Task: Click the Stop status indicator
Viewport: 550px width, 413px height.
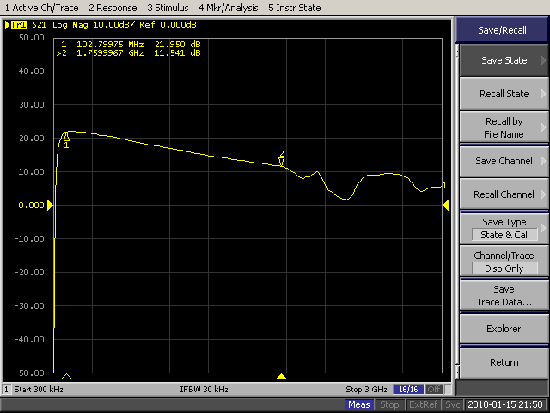Action: (x=389, y=404)
